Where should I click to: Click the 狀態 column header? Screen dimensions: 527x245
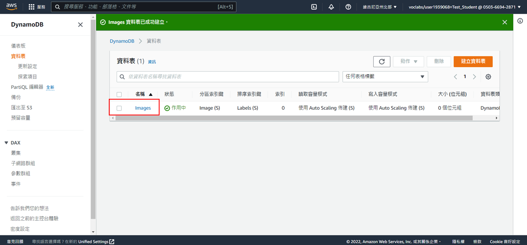[169, 94]
